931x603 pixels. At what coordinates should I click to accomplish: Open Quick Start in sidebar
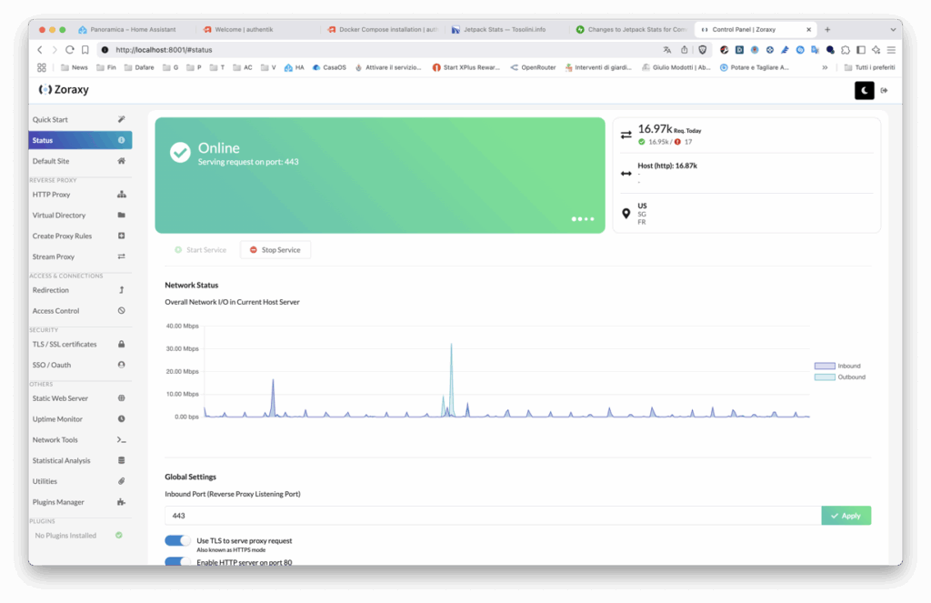80,119
